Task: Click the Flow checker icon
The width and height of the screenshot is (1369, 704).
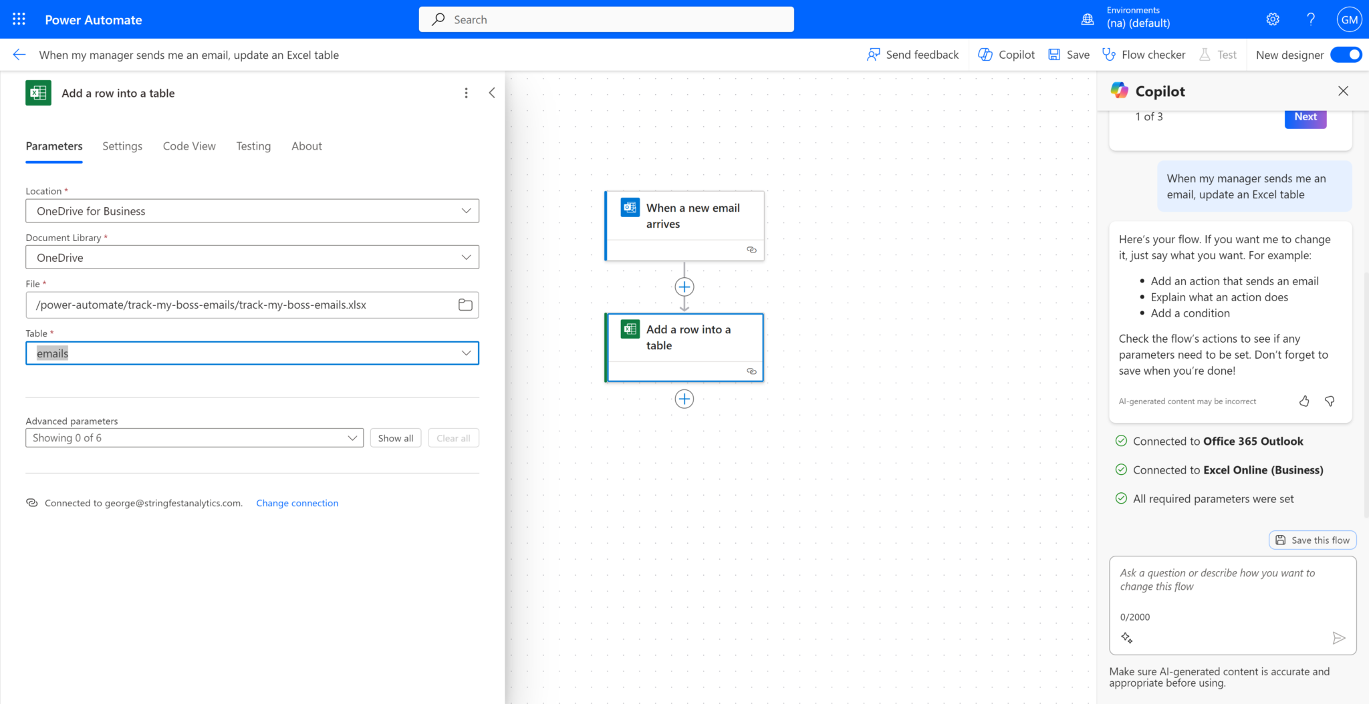Action: (x=1109, y=55)
